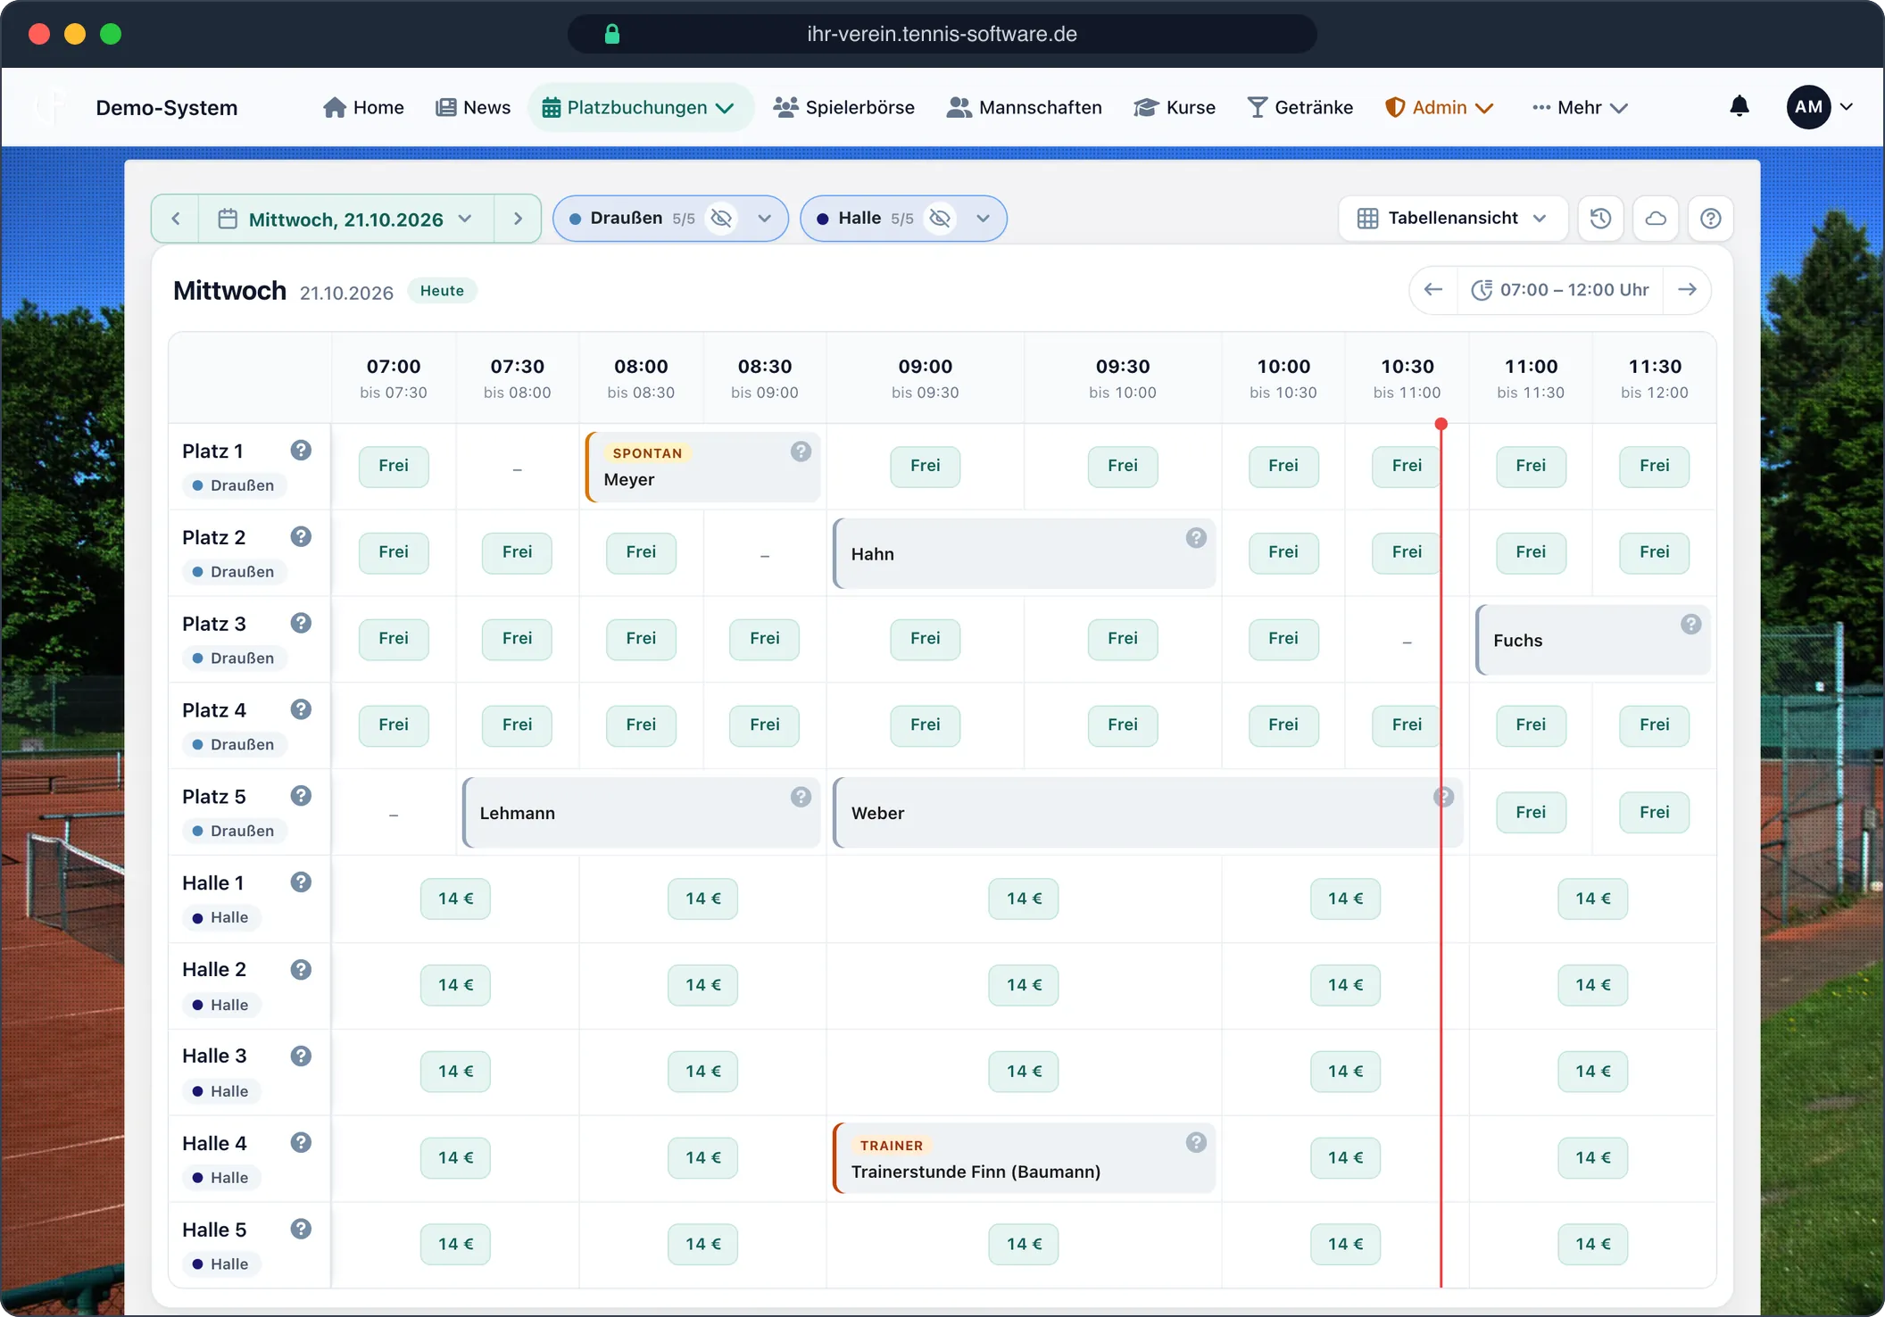Open the Meyer SPONTAN booking
This screenshot has width=1885, height=1317.
[x=702, y=467]
